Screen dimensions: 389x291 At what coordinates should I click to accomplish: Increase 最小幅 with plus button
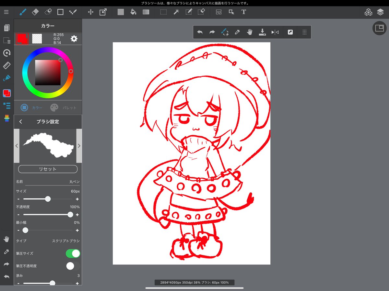(77, 230)
